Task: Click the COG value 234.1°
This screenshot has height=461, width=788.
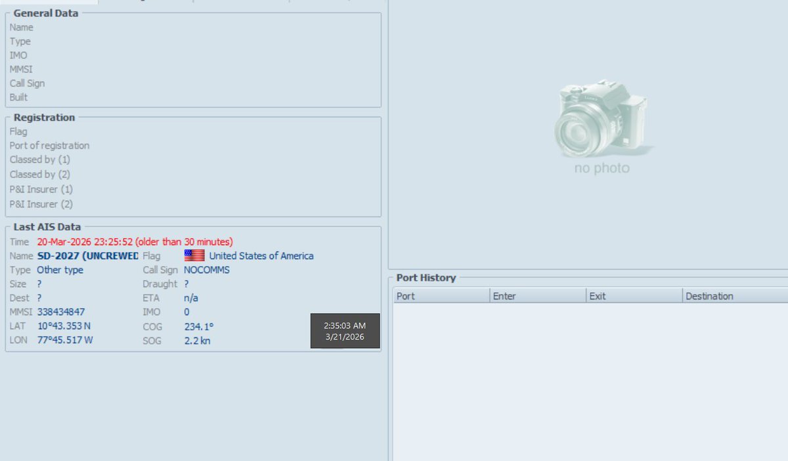Action: [199, 326]
